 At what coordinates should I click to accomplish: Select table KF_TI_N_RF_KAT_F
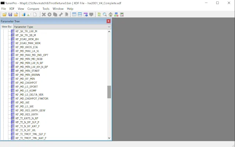tap(28, 126)
